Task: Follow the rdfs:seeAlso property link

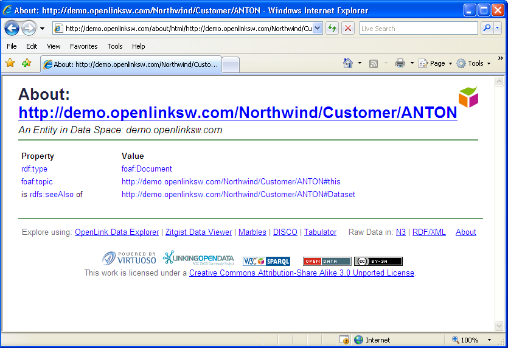Action: (52, 195)
